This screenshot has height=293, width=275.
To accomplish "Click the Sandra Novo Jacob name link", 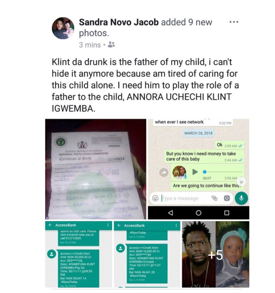I will click(x=119, y=22).
